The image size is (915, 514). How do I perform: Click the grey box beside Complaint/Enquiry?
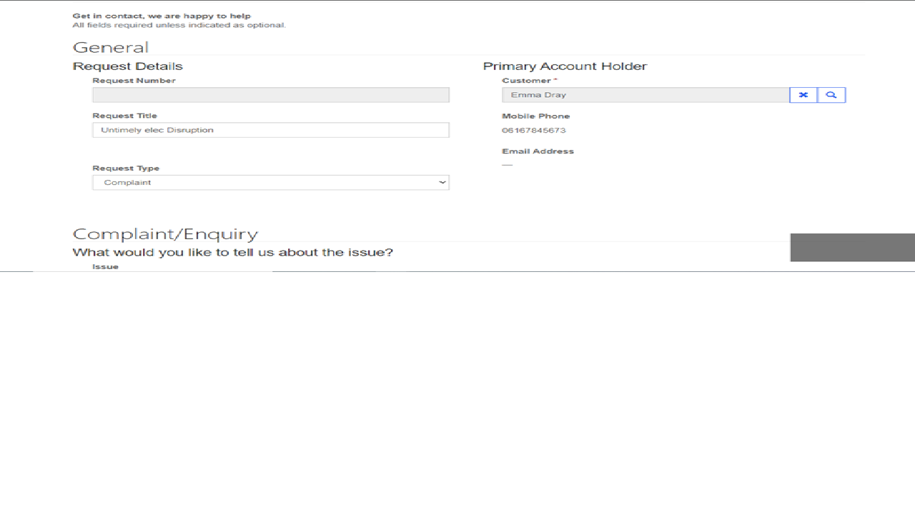(852, 247)
